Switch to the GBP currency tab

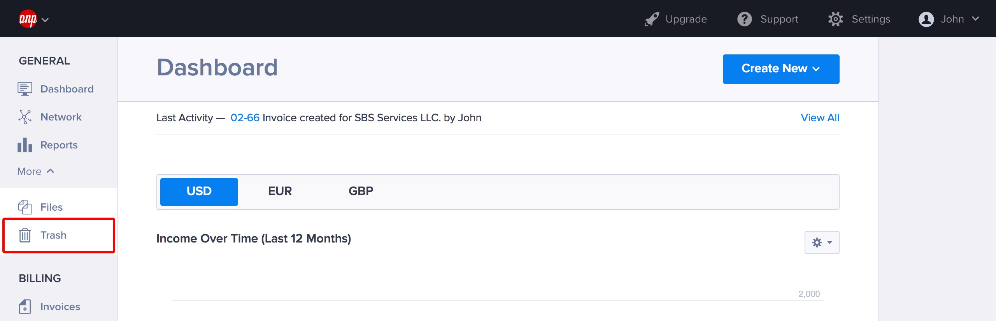[361, 192]
